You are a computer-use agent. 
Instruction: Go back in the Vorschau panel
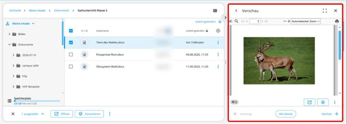(236, 10)
